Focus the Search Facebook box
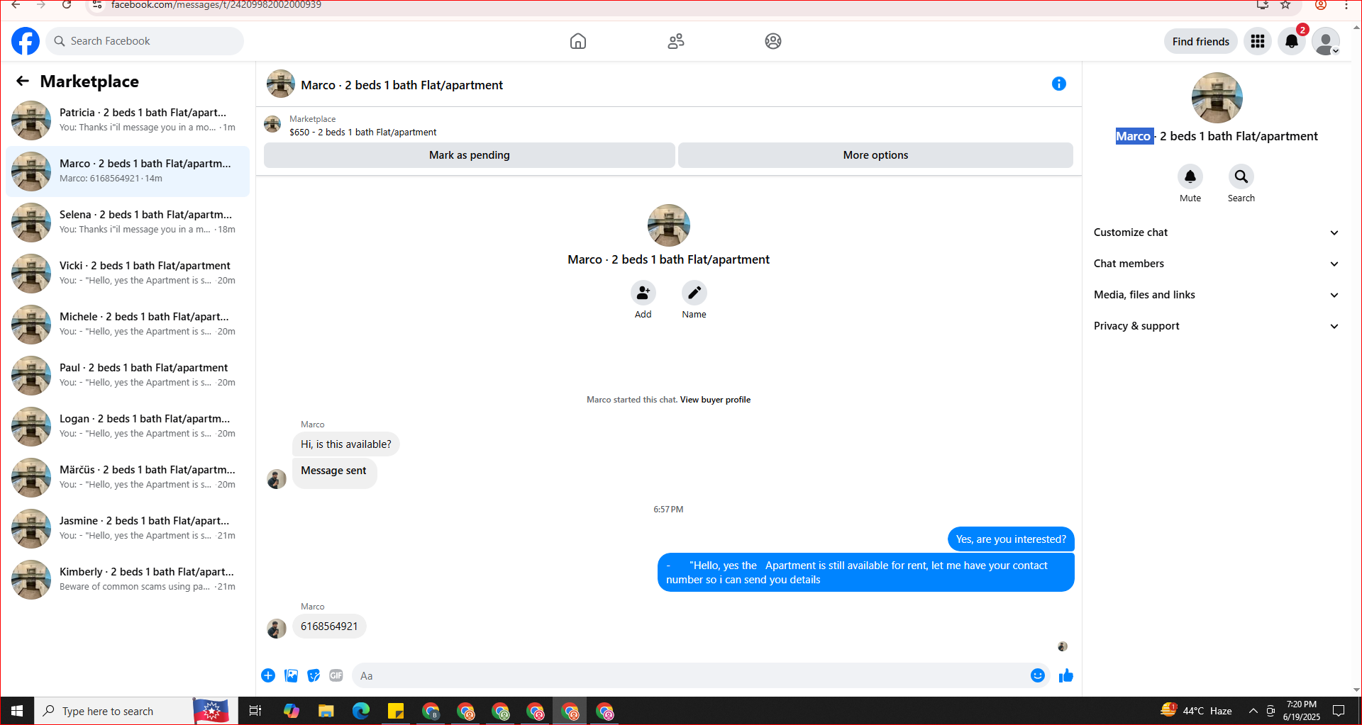The height and width of the screenshot is (725, 1362). pyautogui.click(x=145, y=41)
